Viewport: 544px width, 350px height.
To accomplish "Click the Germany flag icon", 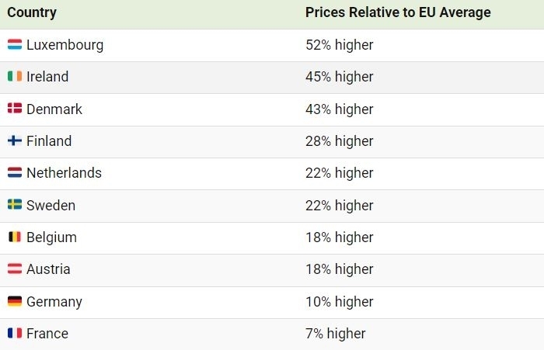I will coord(15,301).
